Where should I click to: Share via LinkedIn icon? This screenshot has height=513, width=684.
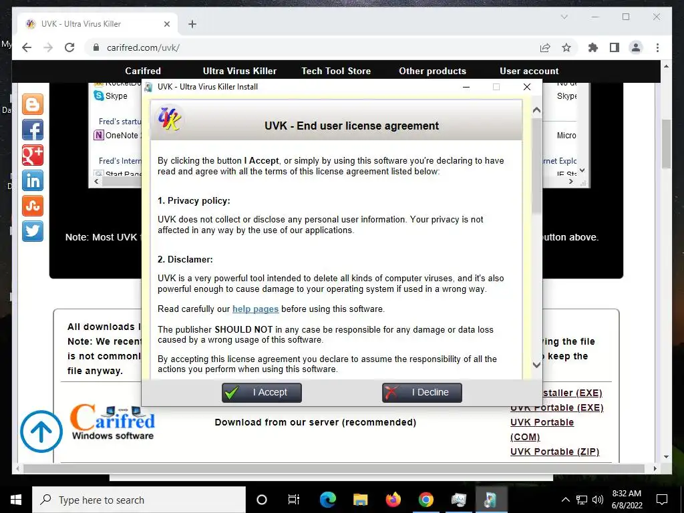33,180
